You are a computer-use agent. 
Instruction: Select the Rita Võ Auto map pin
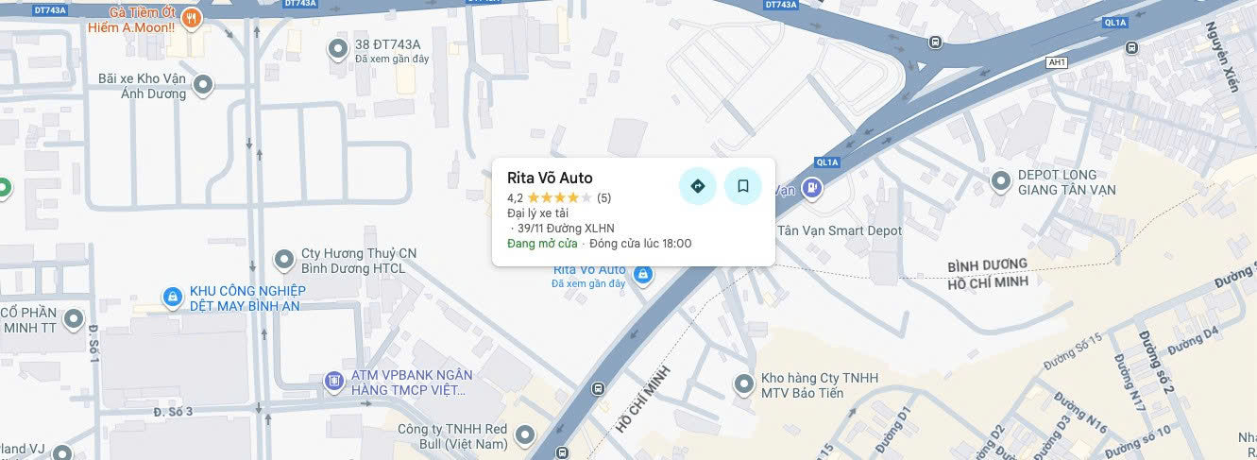coord(643,276)
